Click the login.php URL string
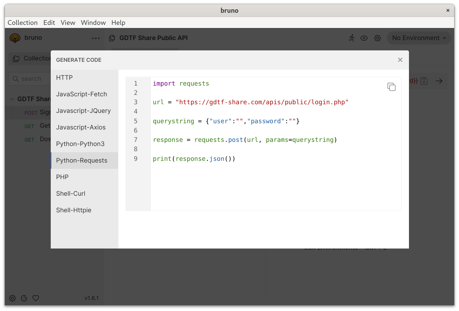 [262, 102]
